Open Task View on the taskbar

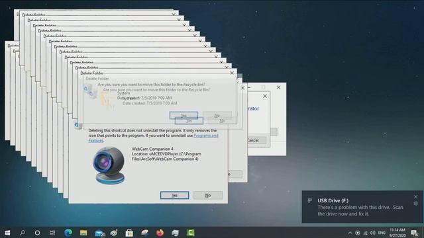point(52,233)
